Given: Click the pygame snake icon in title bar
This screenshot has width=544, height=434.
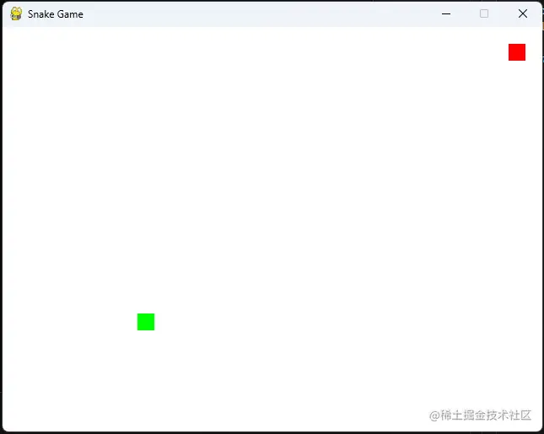Looking at the screenshot, I should [16, 13].
